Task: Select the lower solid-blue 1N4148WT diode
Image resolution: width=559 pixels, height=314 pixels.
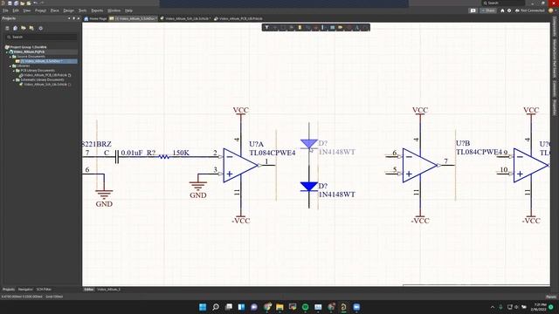Action: pos(308,187)
